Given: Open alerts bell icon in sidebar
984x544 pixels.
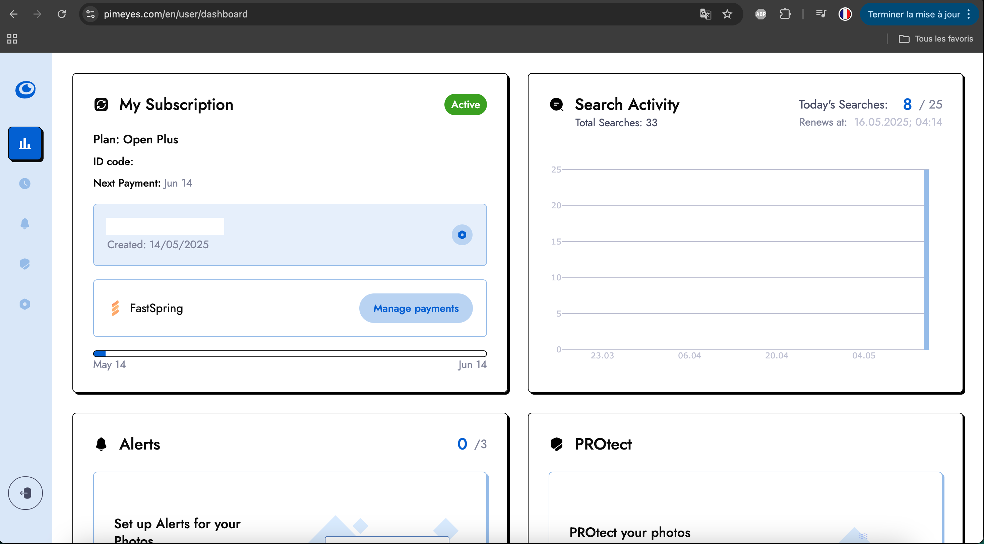Looking at the screenshot, I should 25,224.
